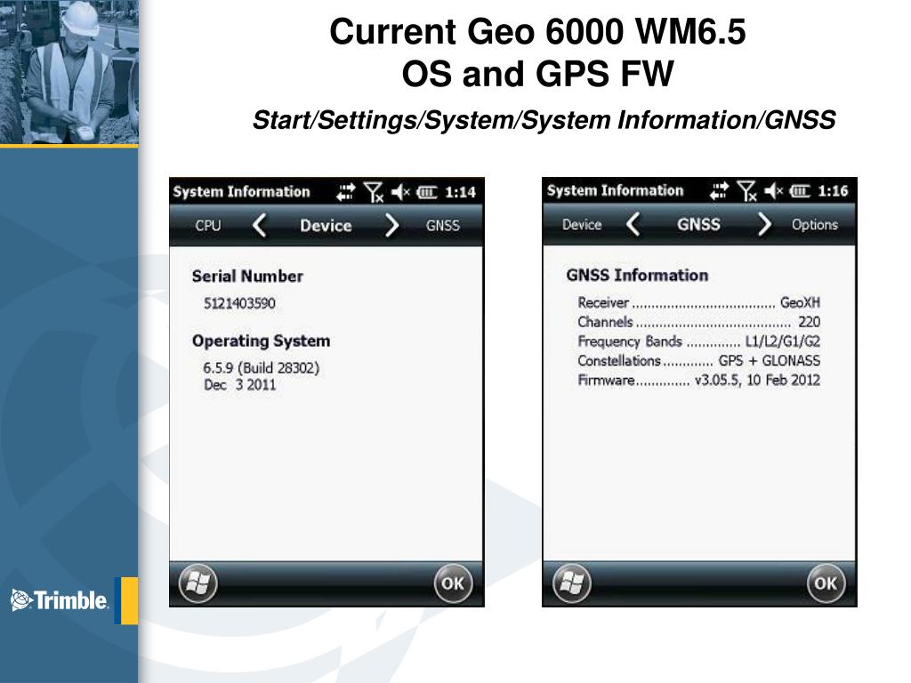Image resolution: width=911 pixels, height=683 pixels.
Task: Tap muted speaker icon on GNSS screen
Action: point(773,190)
